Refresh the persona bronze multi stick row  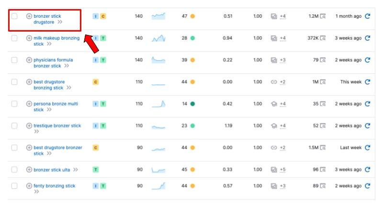[368, 104]
